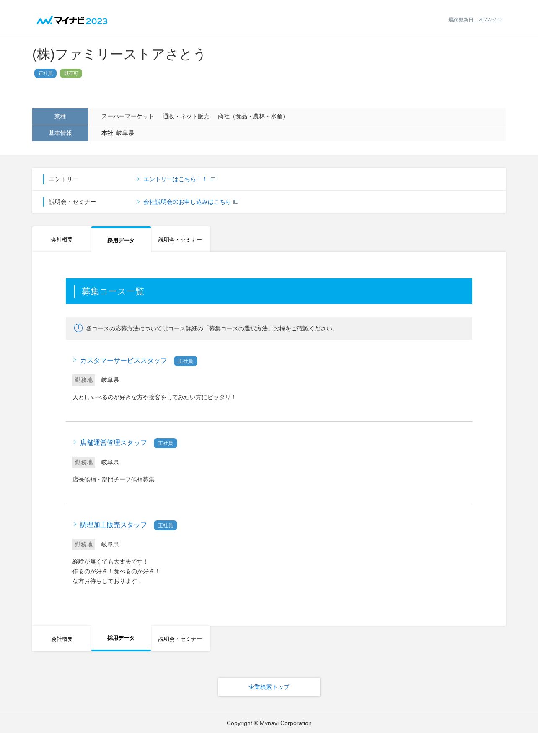Viewport: 538px width, 733px height.
Task: Click 正社員 badge beside 店舗運営管理スタッフ
Action: coord(166,443)
